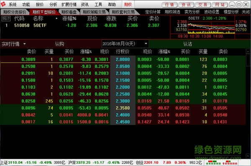Switch to 期权分类报价 tab
The height and width of the screenshot is (166, 251).
[15, 12]
